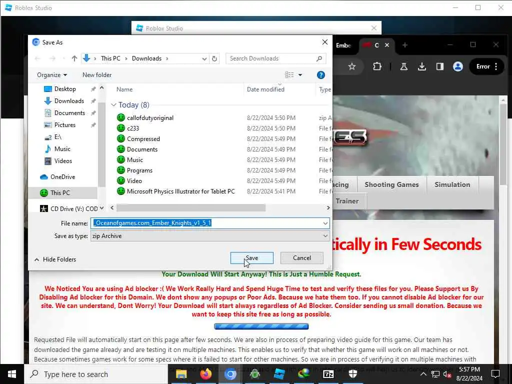Open Chrome extensions puzzle icon
Screen dimensions: 512x384
pyautogui.click(x=377, y=66)
